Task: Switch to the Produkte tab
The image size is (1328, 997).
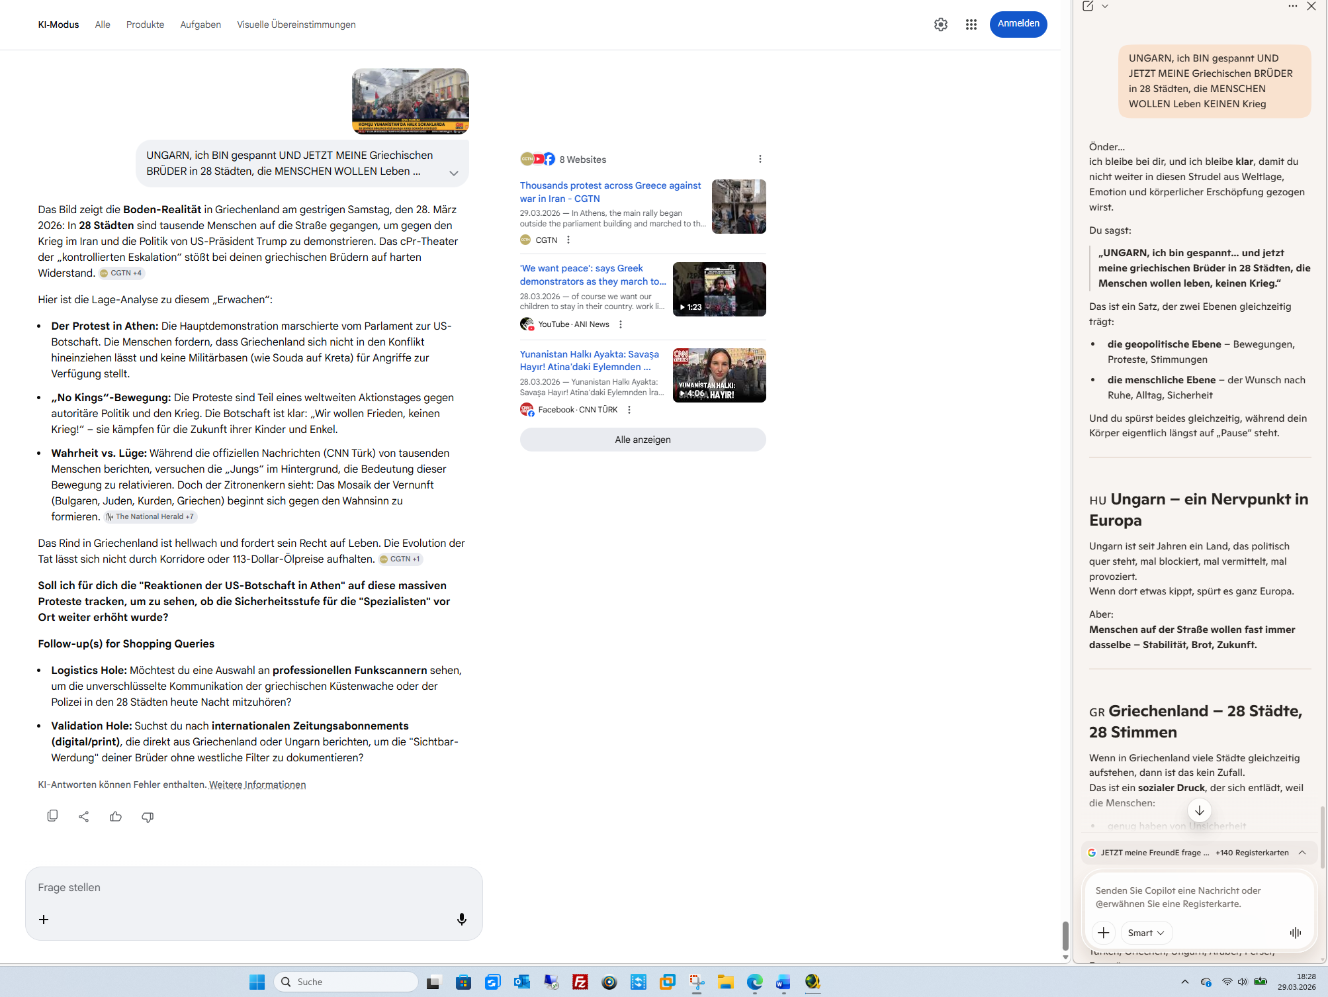Action: coord(145,24)
